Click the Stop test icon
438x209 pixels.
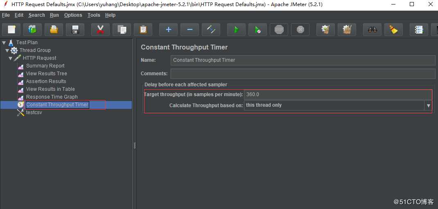tap(279, 29)
